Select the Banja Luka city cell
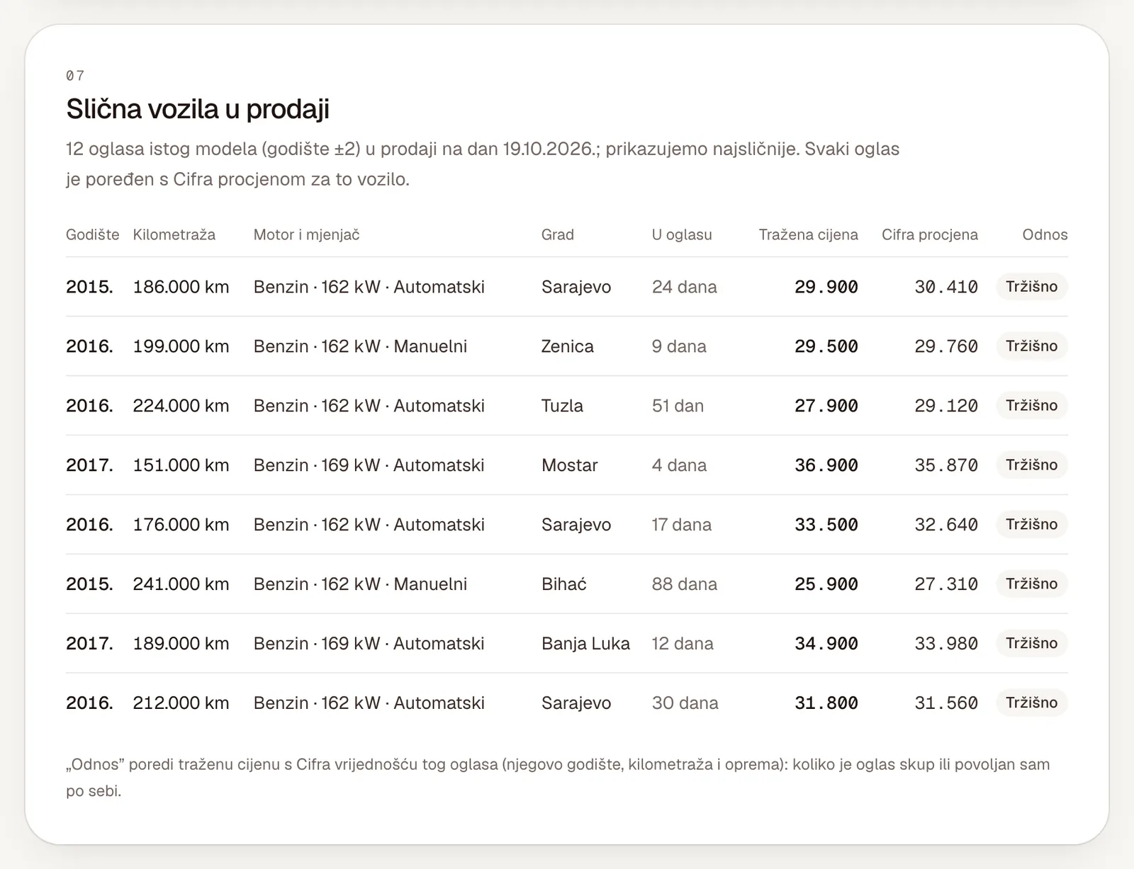The height and width of the screenshot is (869, 1134). click(586, 644)
